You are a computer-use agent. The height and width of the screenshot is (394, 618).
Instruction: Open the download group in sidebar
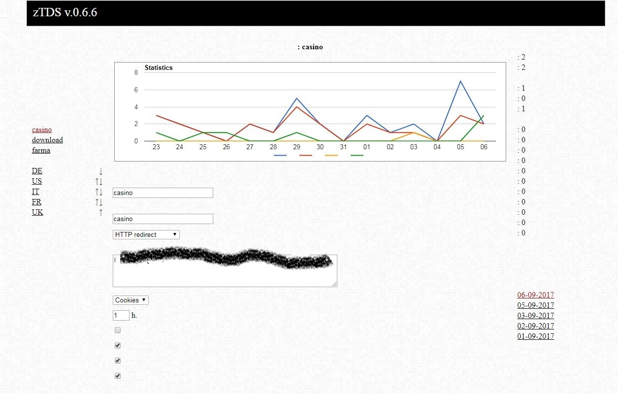[x=47, y=140]
